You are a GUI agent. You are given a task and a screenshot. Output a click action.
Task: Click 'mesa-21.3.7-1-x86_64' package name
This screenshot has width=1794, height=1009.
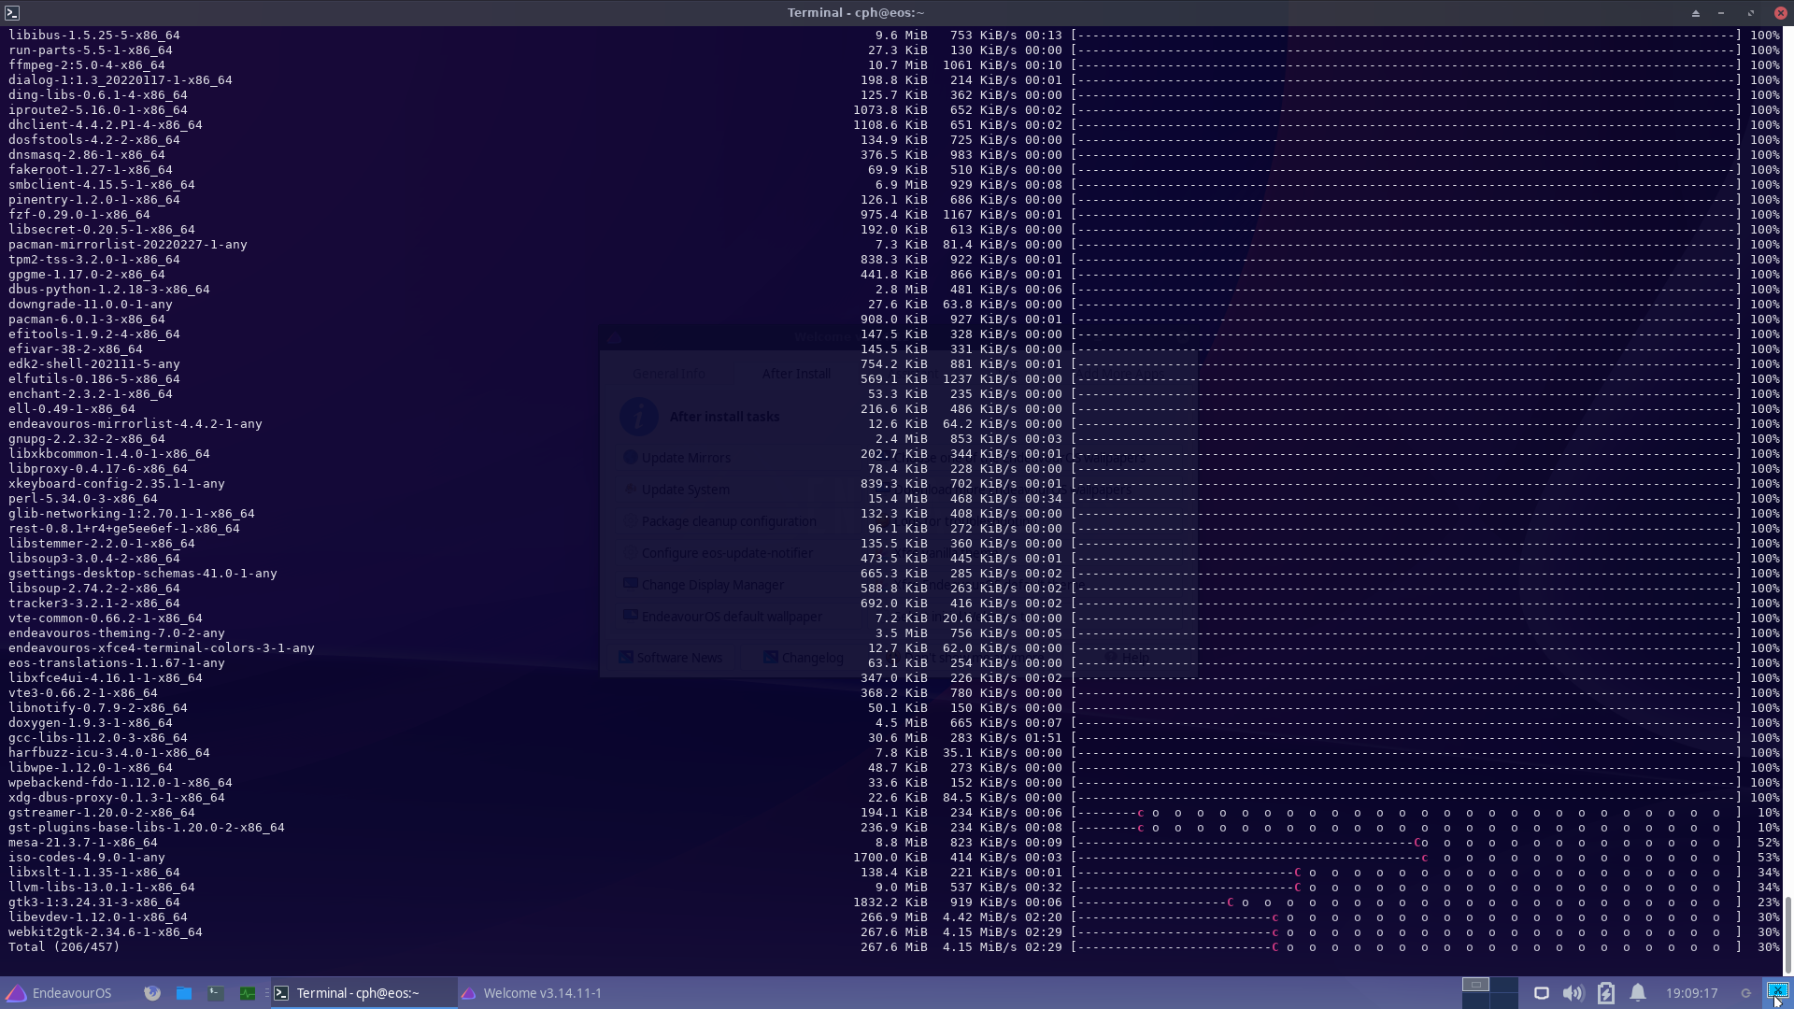click(82, 843)
